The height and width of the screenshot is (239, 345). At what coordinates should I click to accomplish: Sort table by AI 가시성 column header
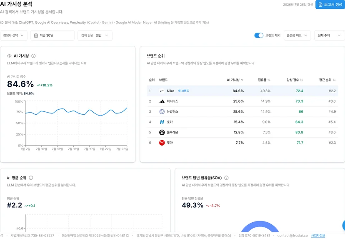[x=235, y=80]
